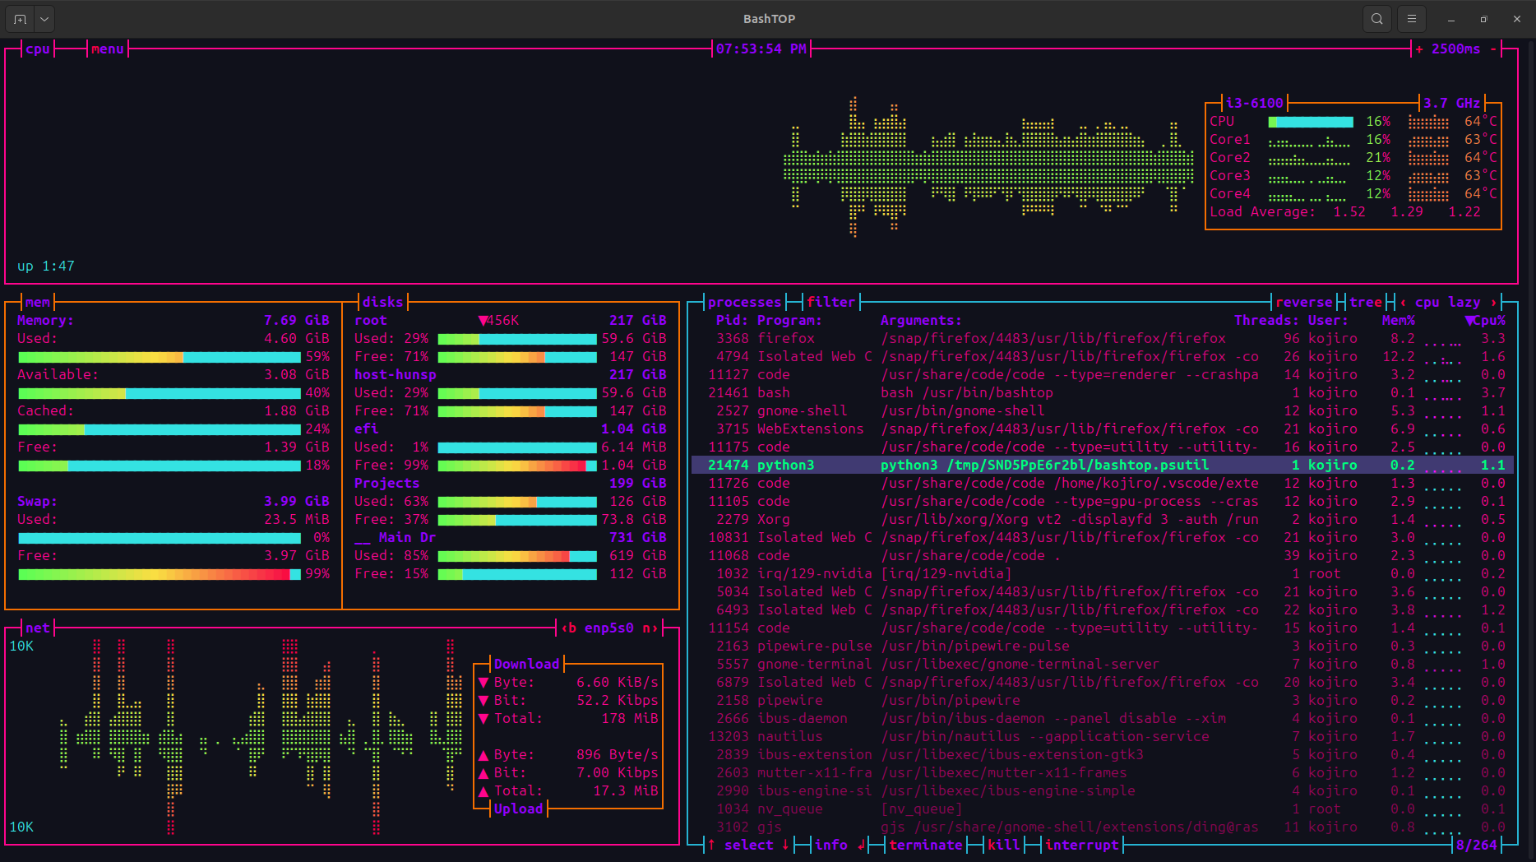The width and height of the screenshot is (1536, 862).
Task: Open the new tab button in titlebar
Action: pos(21,19)
